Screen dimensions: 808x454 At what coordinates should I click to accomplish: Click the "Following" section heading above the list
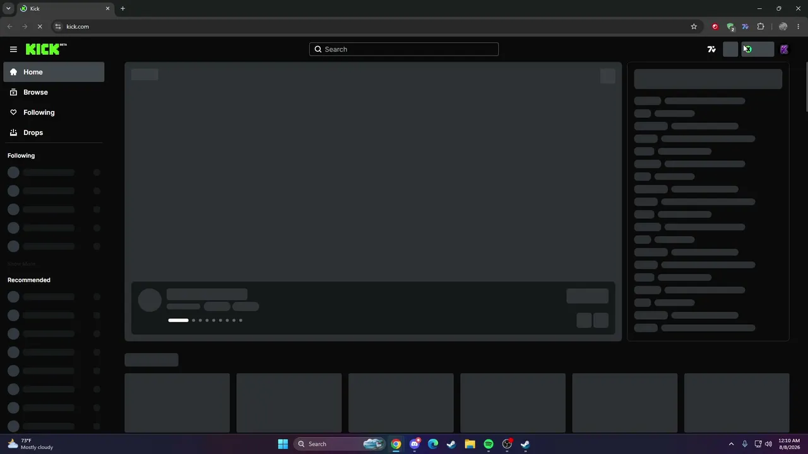(x=21, y=156)
